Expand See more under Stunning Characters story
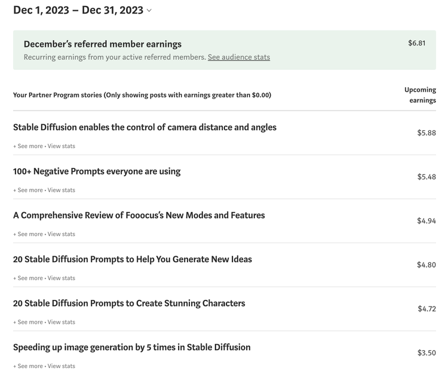 [x=28, y=322]
